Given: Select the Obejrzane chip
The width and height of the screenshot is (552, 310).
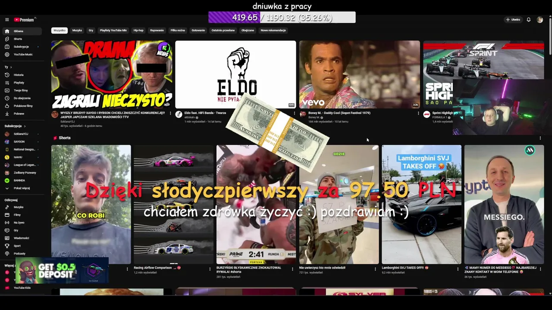Looking at the screenshot, I should click(x=248, y=31).
